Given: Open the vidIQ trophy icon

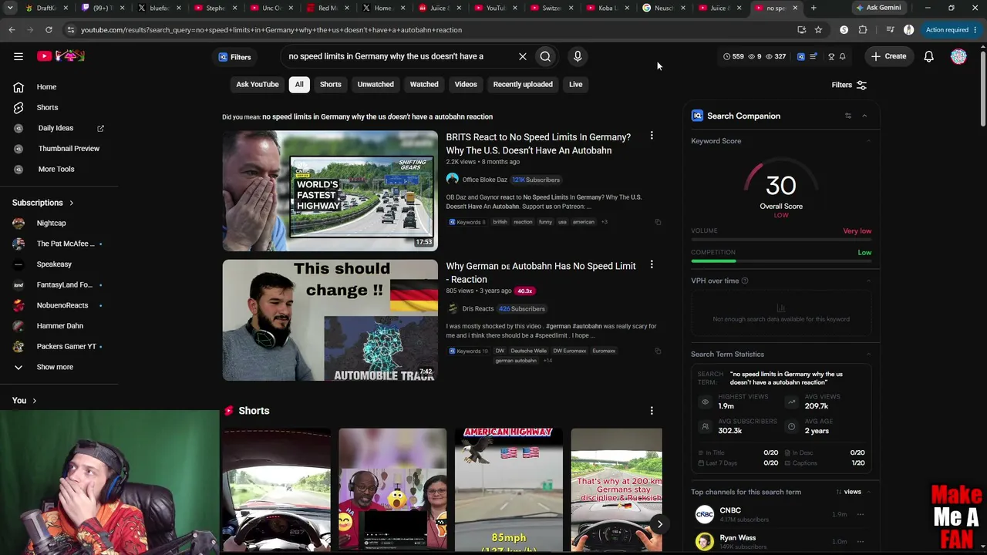Looking at the screenshot, I should coord(831,56).
